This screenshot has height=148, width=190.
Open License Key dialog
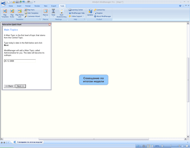pos(99,10)
